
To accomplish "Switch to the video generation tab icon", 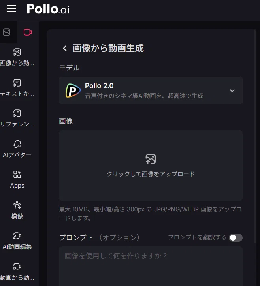I will click(28, 32).
